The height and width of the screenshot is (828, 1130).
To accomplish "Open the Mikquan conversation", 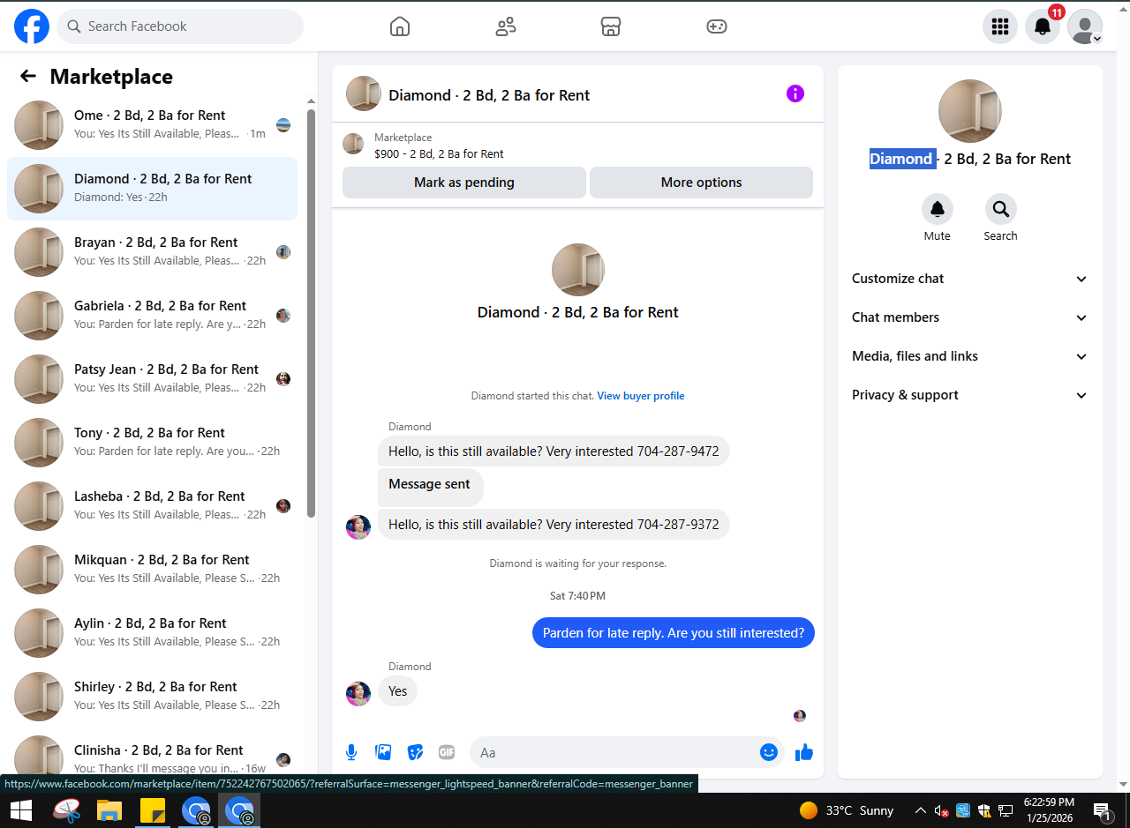I will tap(152, 570).
